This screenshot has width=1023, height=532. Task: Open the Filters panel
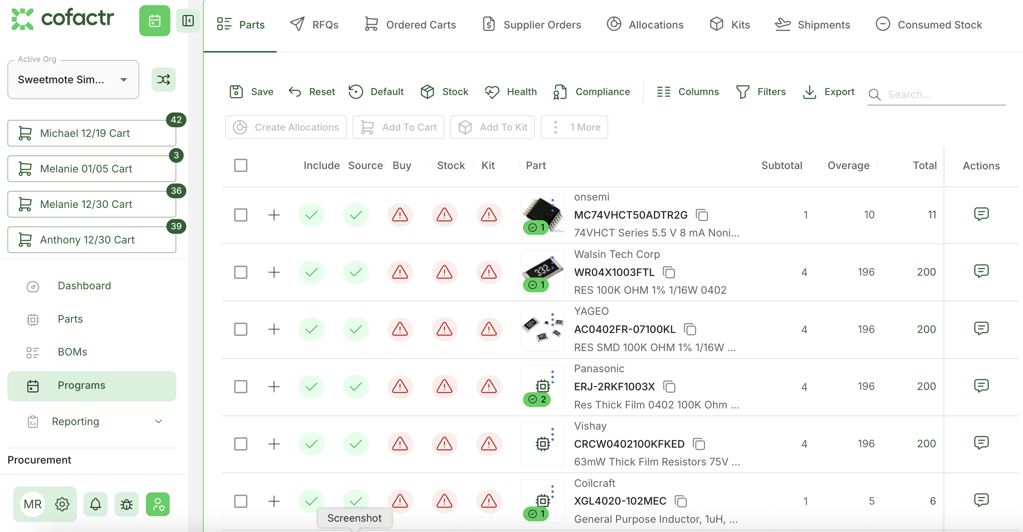pyautogui.click(x=760, y=92)
